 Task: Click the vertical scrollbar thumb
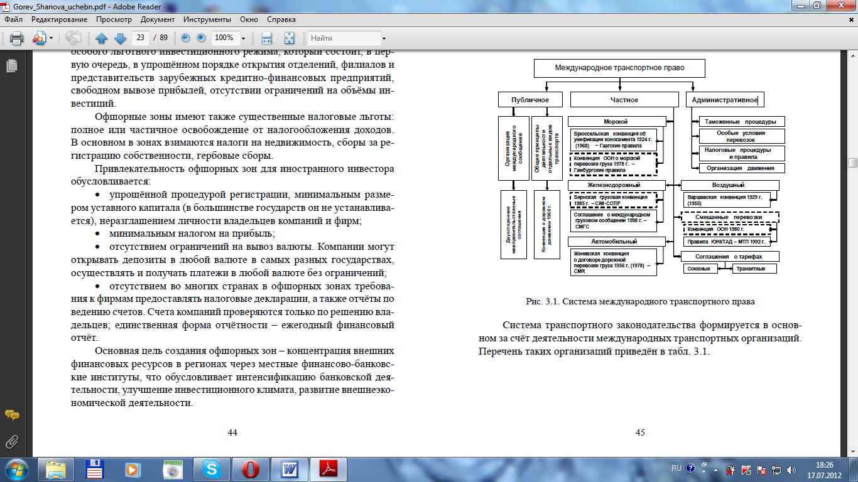[852, 163]
